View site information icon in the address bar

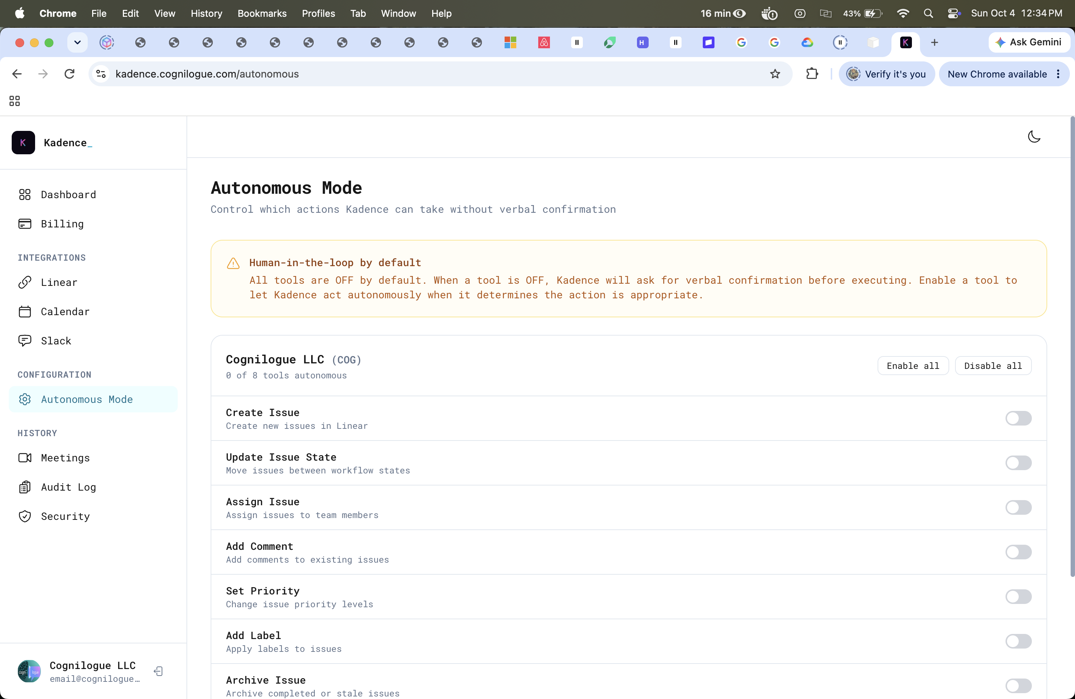tap(101, 74)
